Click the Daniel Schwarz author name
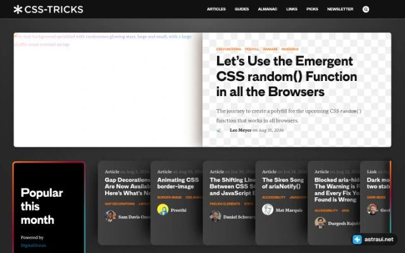 (239, 217)
